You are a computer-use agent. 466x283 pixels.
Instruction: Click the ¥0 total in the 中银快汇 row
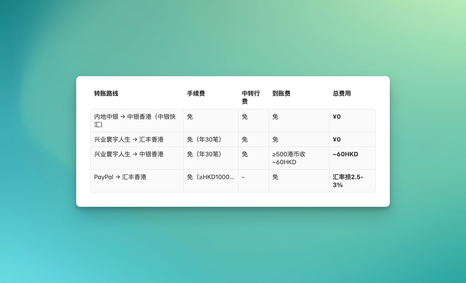click(x=337, y=117)
